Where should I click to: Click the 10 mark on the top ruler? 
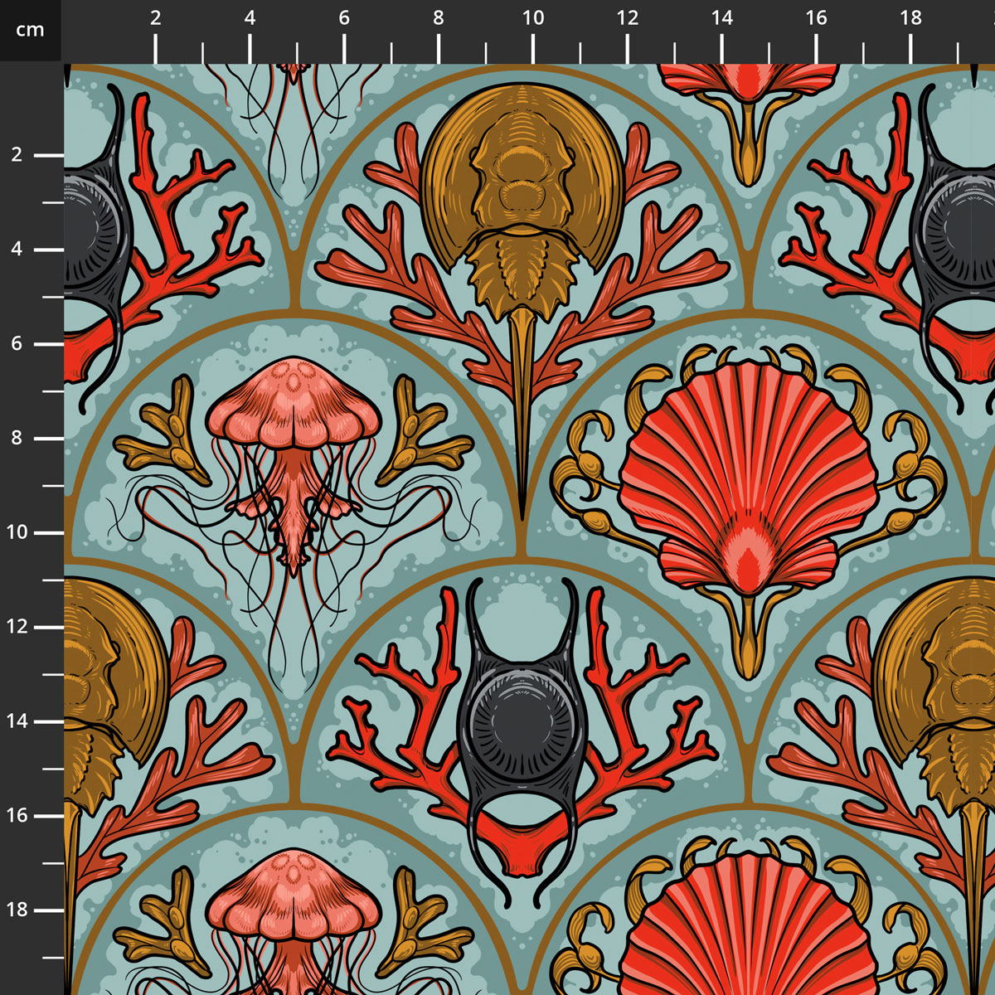coord(533,18)
